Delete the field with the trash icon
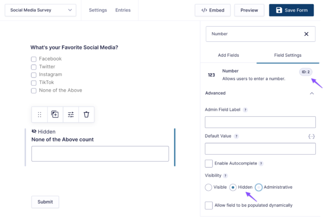 click(86, 114)
